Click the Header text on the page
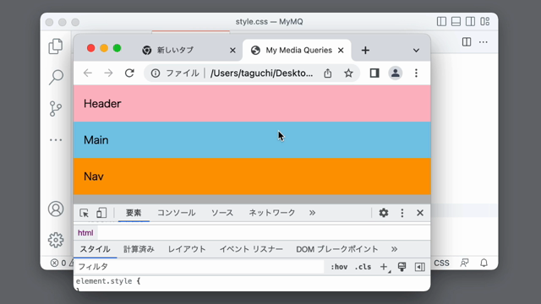 point(102,104)
